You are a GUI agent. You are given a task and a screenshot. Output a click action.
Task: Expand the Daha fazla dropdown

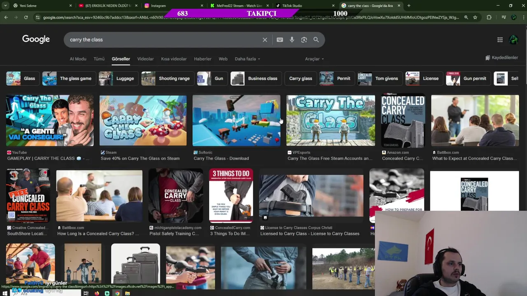click(x=247, y=59)
